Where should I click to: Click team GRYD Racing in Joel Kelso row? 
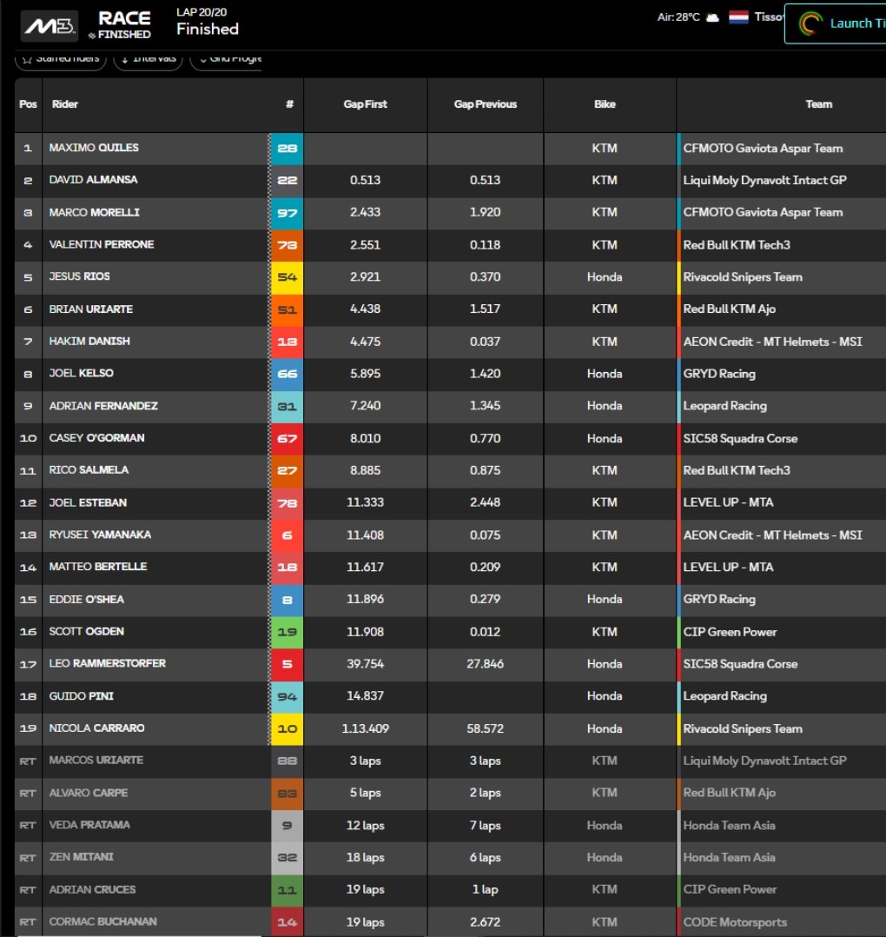[x=719, y=374]
